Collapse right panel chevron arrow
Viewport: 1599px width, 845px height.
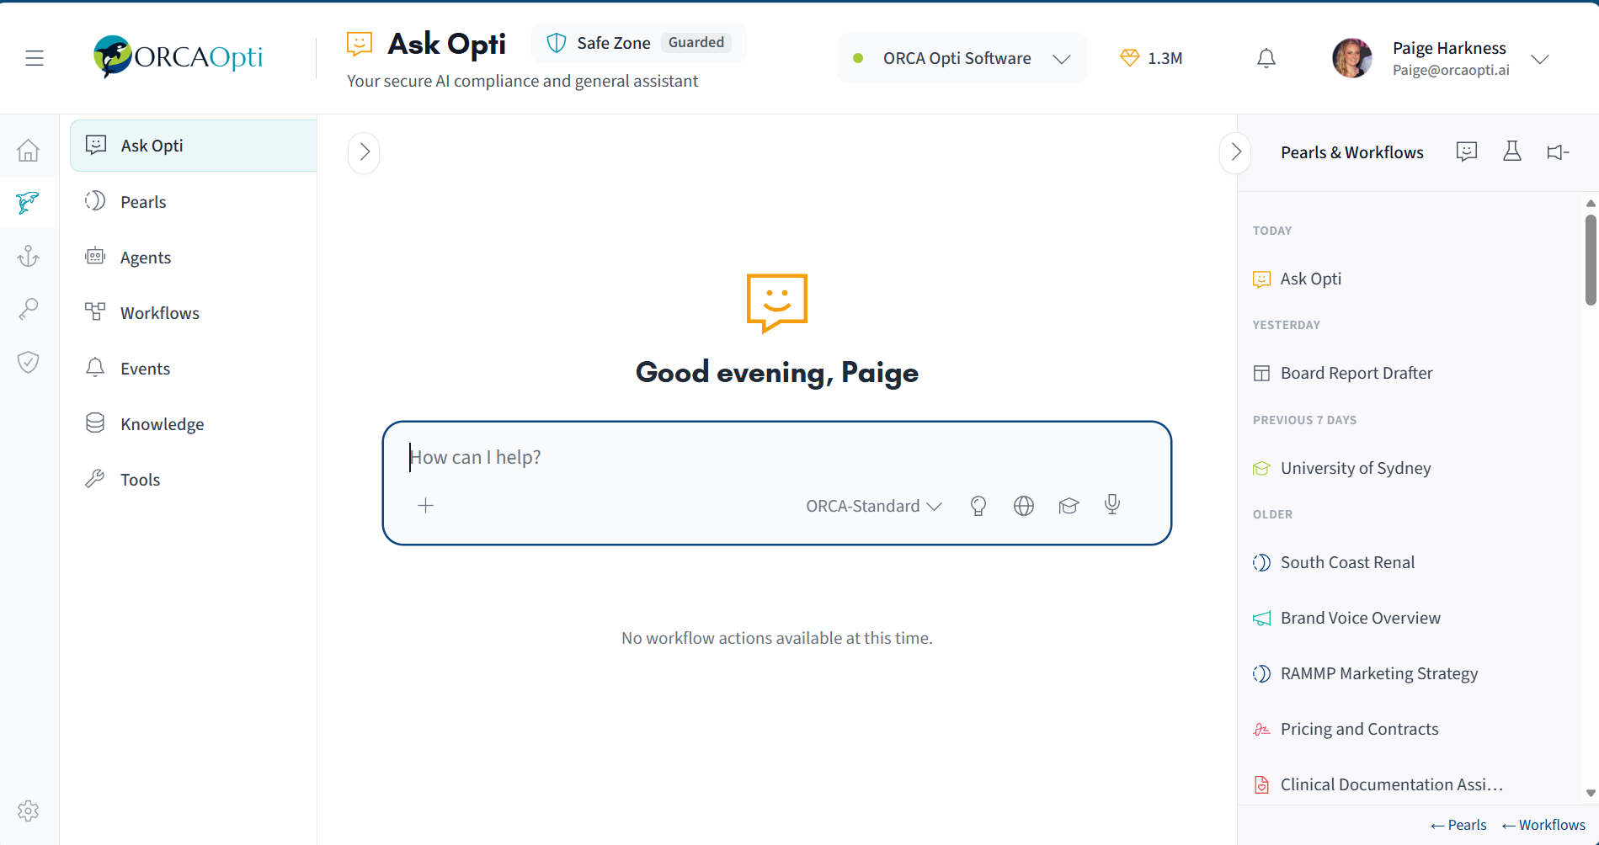(1235, 152)
